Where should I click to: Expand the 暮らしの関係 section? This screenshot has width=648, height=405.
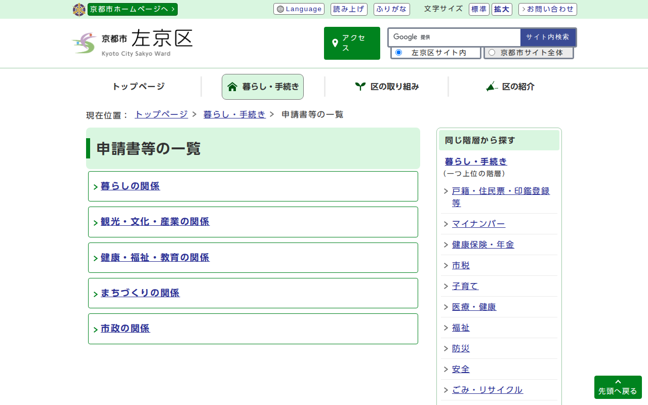tap(130, 186)
